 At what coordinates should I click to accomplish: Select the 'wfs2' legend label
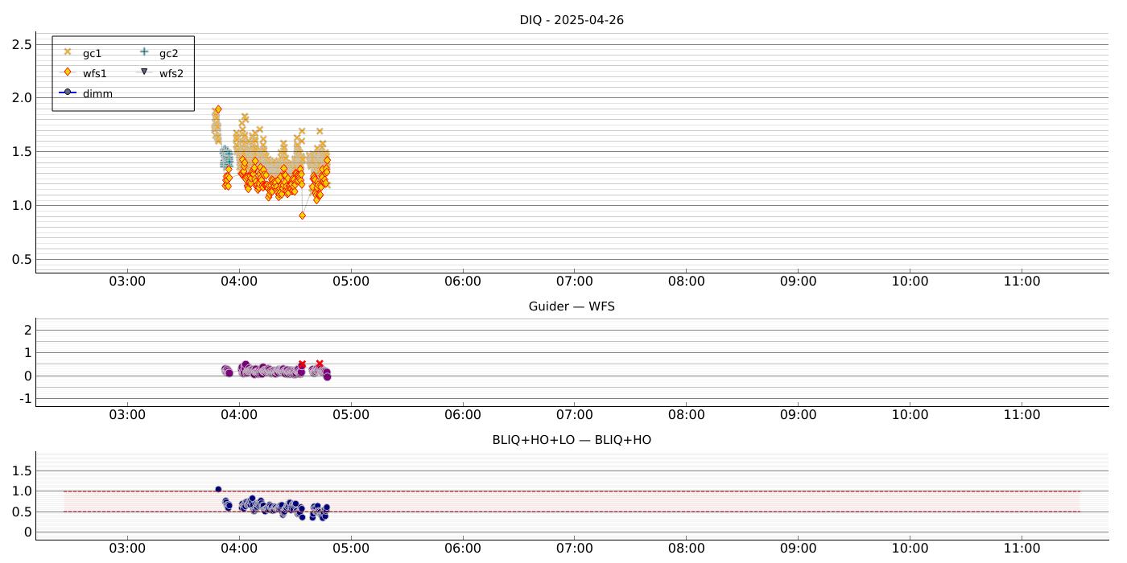coord(171,73)
